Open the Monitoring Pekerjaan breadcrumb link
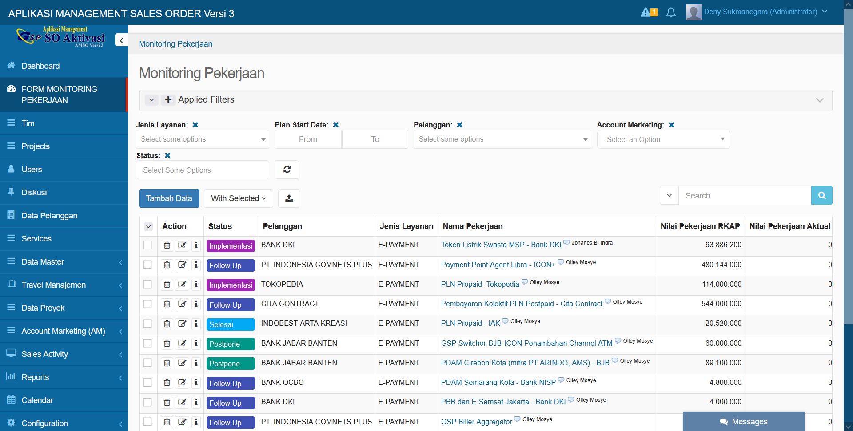This screenshot has width=853, height=431. tap(175, 44)
